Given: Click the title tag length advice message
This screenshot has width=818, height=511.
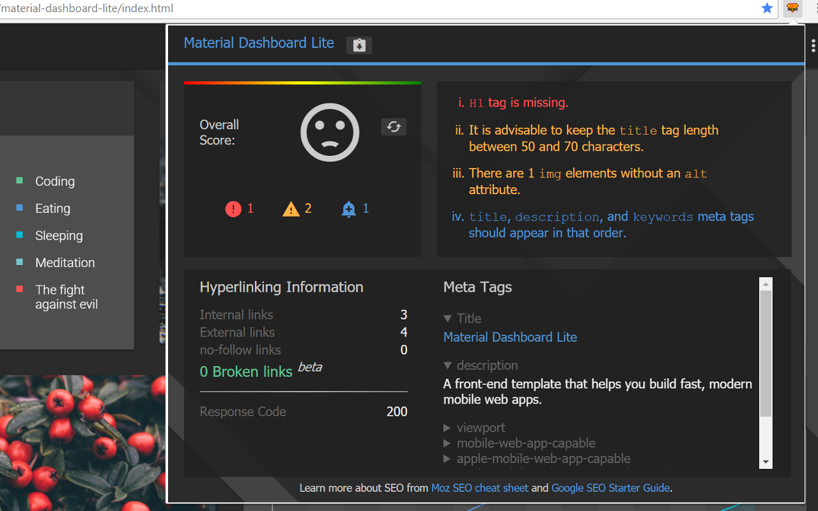Looking at the screenshot, I should pos(594,138).
